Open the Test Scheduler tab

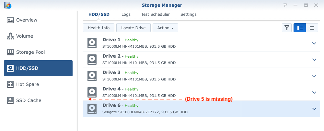click(x=155, y=14)
